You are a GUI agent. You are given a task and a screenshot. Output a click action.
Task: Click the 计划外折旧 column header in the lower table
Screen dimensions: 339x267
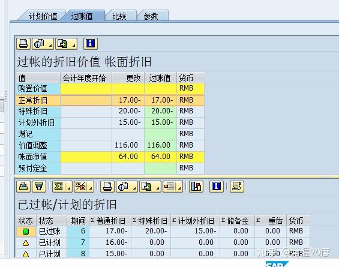tap(195, 221)
